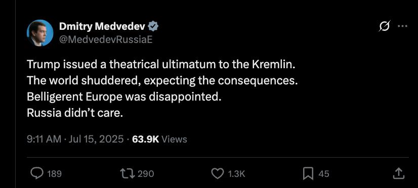The height and width of the screenshot is (188, 418).
Task: Open the three-dot more options menu
Action: (402, 26)
